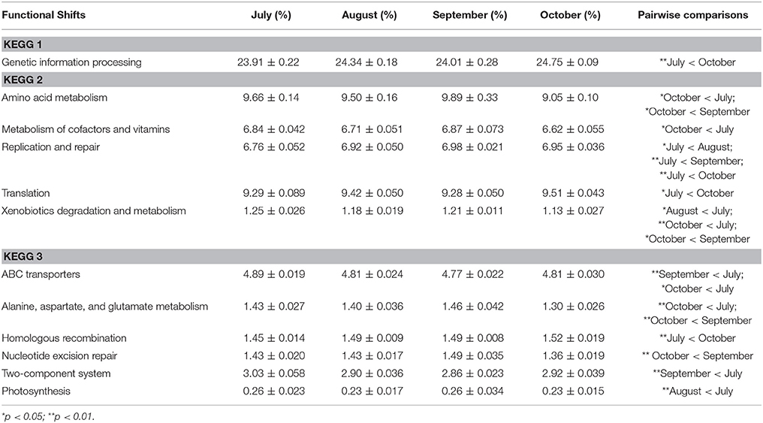The image size is (763, 423).
Task: Click the Amino acid metabolism label
Action: (55, 98)
